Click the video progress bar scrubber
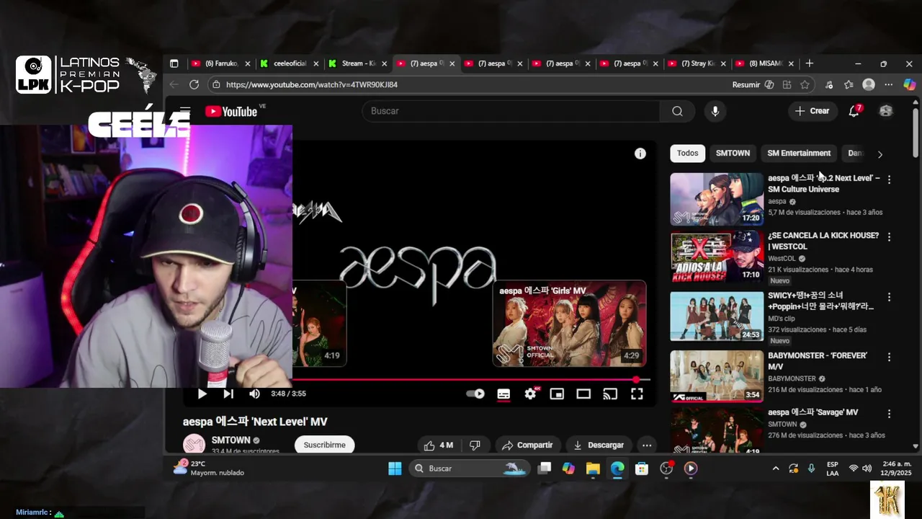Screen dimensions: 922x519 [637, 379]
